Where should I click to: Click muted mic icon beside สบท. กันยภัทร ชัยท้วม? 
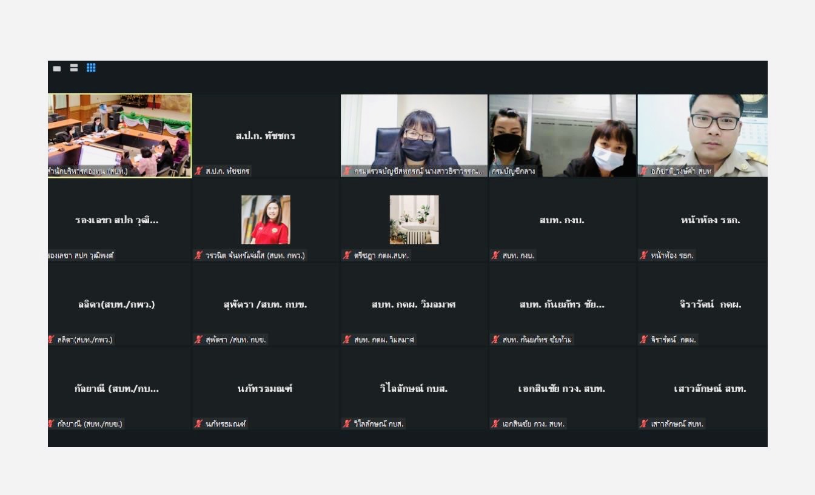pos(495,340)
